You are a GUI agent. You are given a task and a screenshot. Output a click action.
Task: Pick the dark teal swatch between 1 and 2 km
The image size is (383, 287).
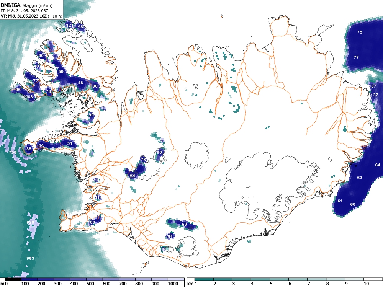tap(204, 280)
